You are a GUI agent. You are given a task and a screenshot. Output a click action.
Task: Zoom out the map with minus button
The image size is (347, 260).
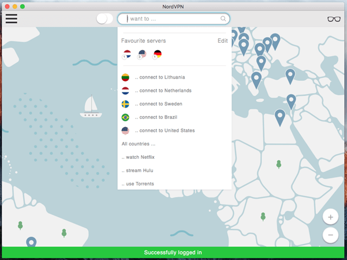click(x=330, y=235)
